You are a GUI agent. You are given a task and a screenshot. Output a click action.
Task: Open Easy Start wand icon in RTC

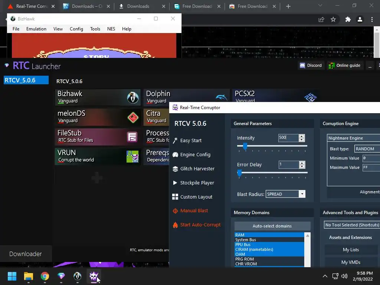point(175,141)
